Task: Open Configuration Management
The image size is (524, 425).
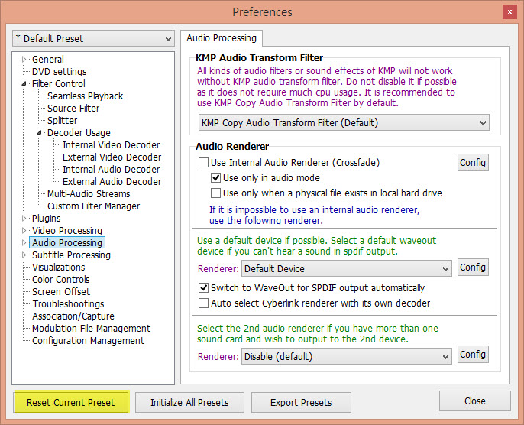Action: 89,340
